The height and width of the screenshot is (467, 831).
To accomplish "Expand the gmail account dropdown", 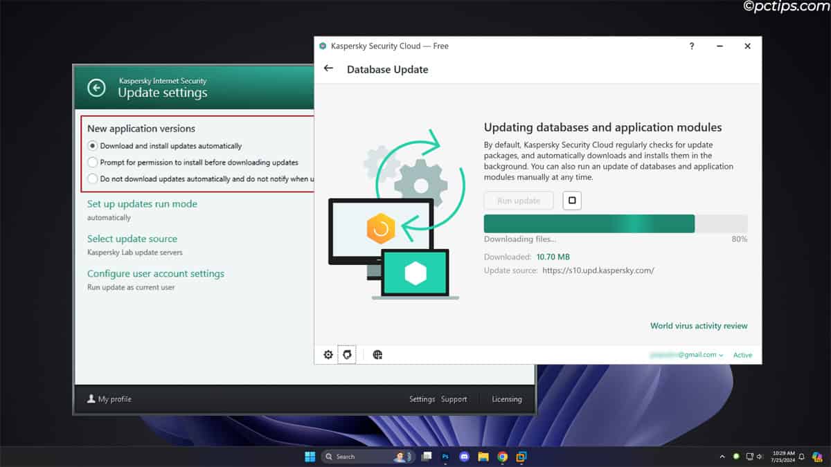I will [721, 355].
